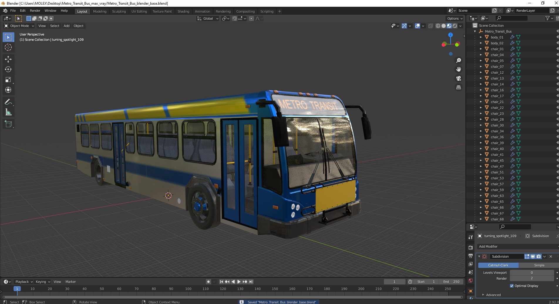
Task: Open the View Layer properties tab icon
Action: pos(471,264)
